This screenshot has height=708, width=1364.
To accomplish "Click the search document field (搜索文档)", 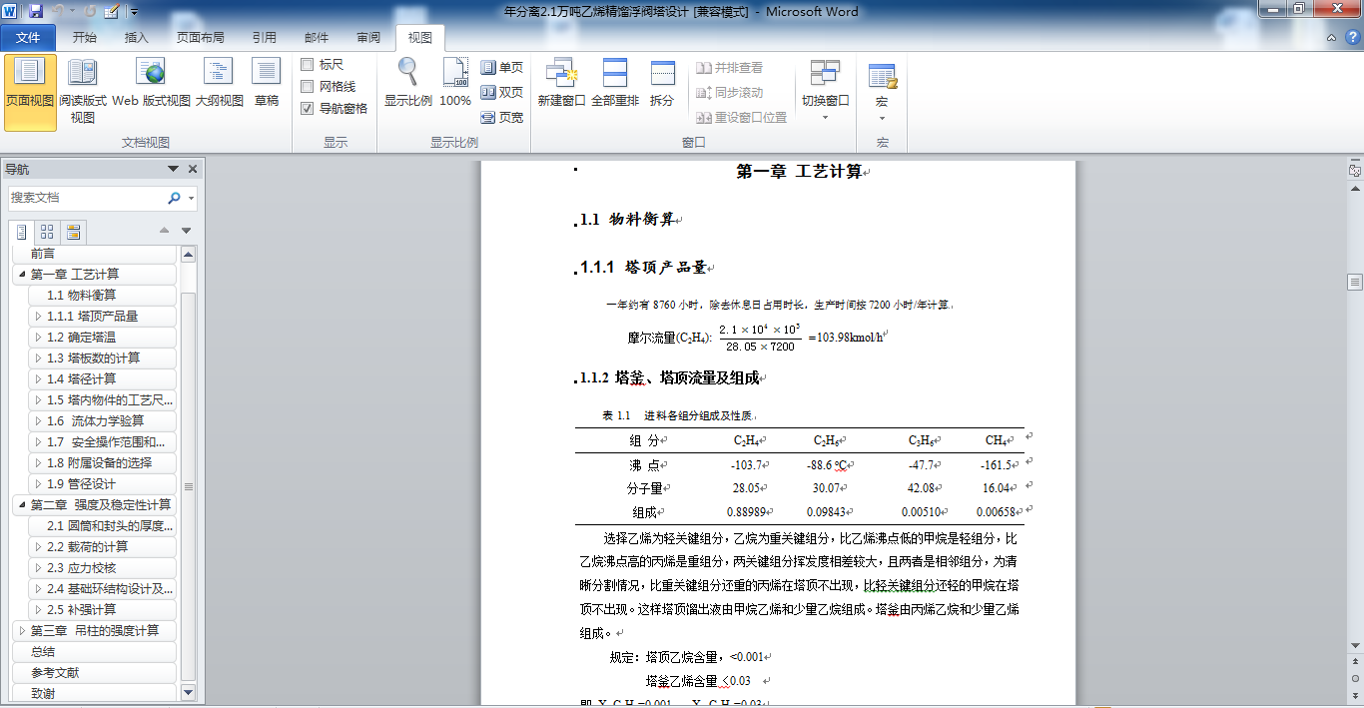I will coord(86,198).
